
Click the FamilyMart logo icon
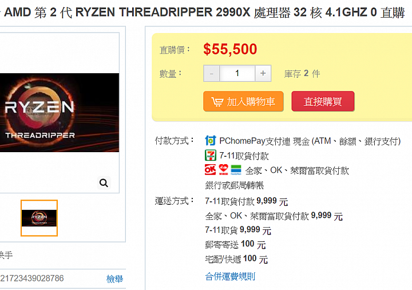pos(236,170)
